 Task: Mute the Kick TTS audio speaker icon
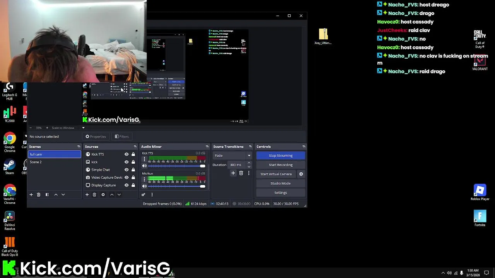click(144, 166)
